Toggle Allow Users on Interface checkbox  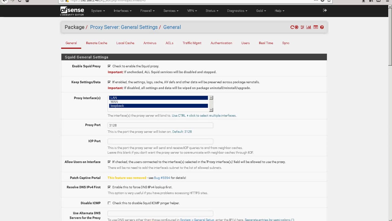point(109,162)
